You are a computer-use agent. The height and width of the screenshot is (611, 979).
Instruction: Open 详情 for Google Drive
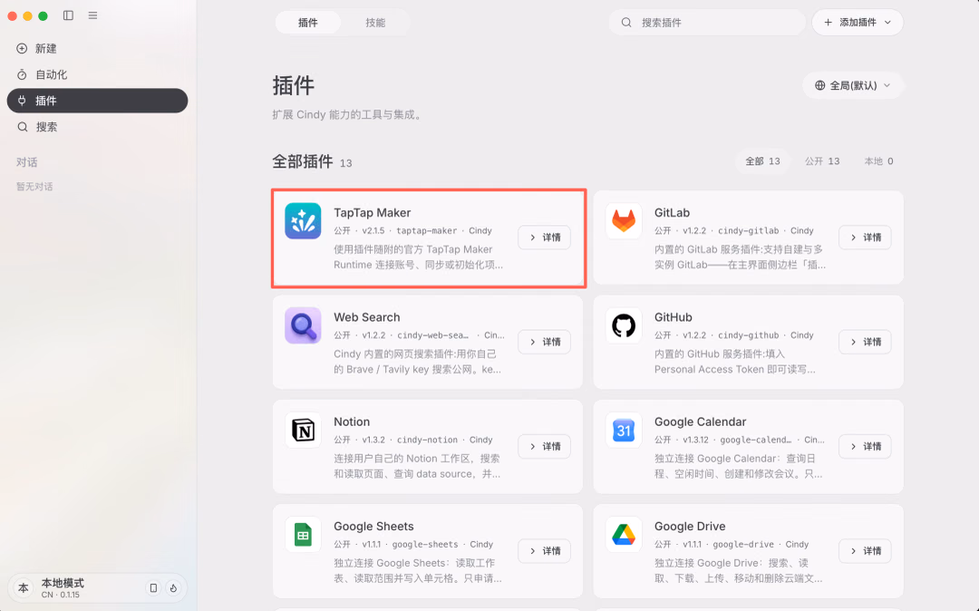(866, 551)
